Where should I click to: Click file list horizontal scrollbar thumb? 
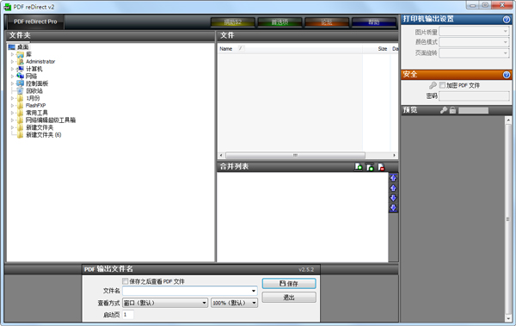click(x=295, y=155)
